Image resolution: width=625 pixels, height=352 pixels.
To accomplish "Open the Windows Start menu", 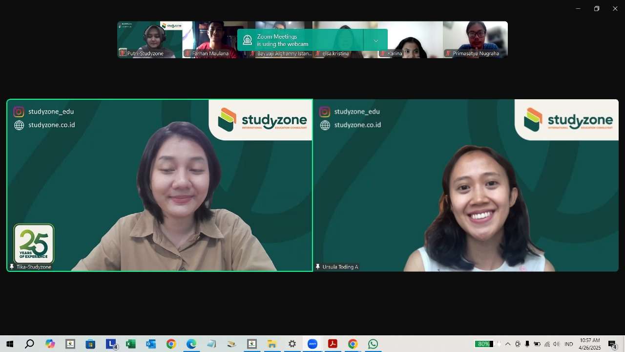I will pos(9,344).
